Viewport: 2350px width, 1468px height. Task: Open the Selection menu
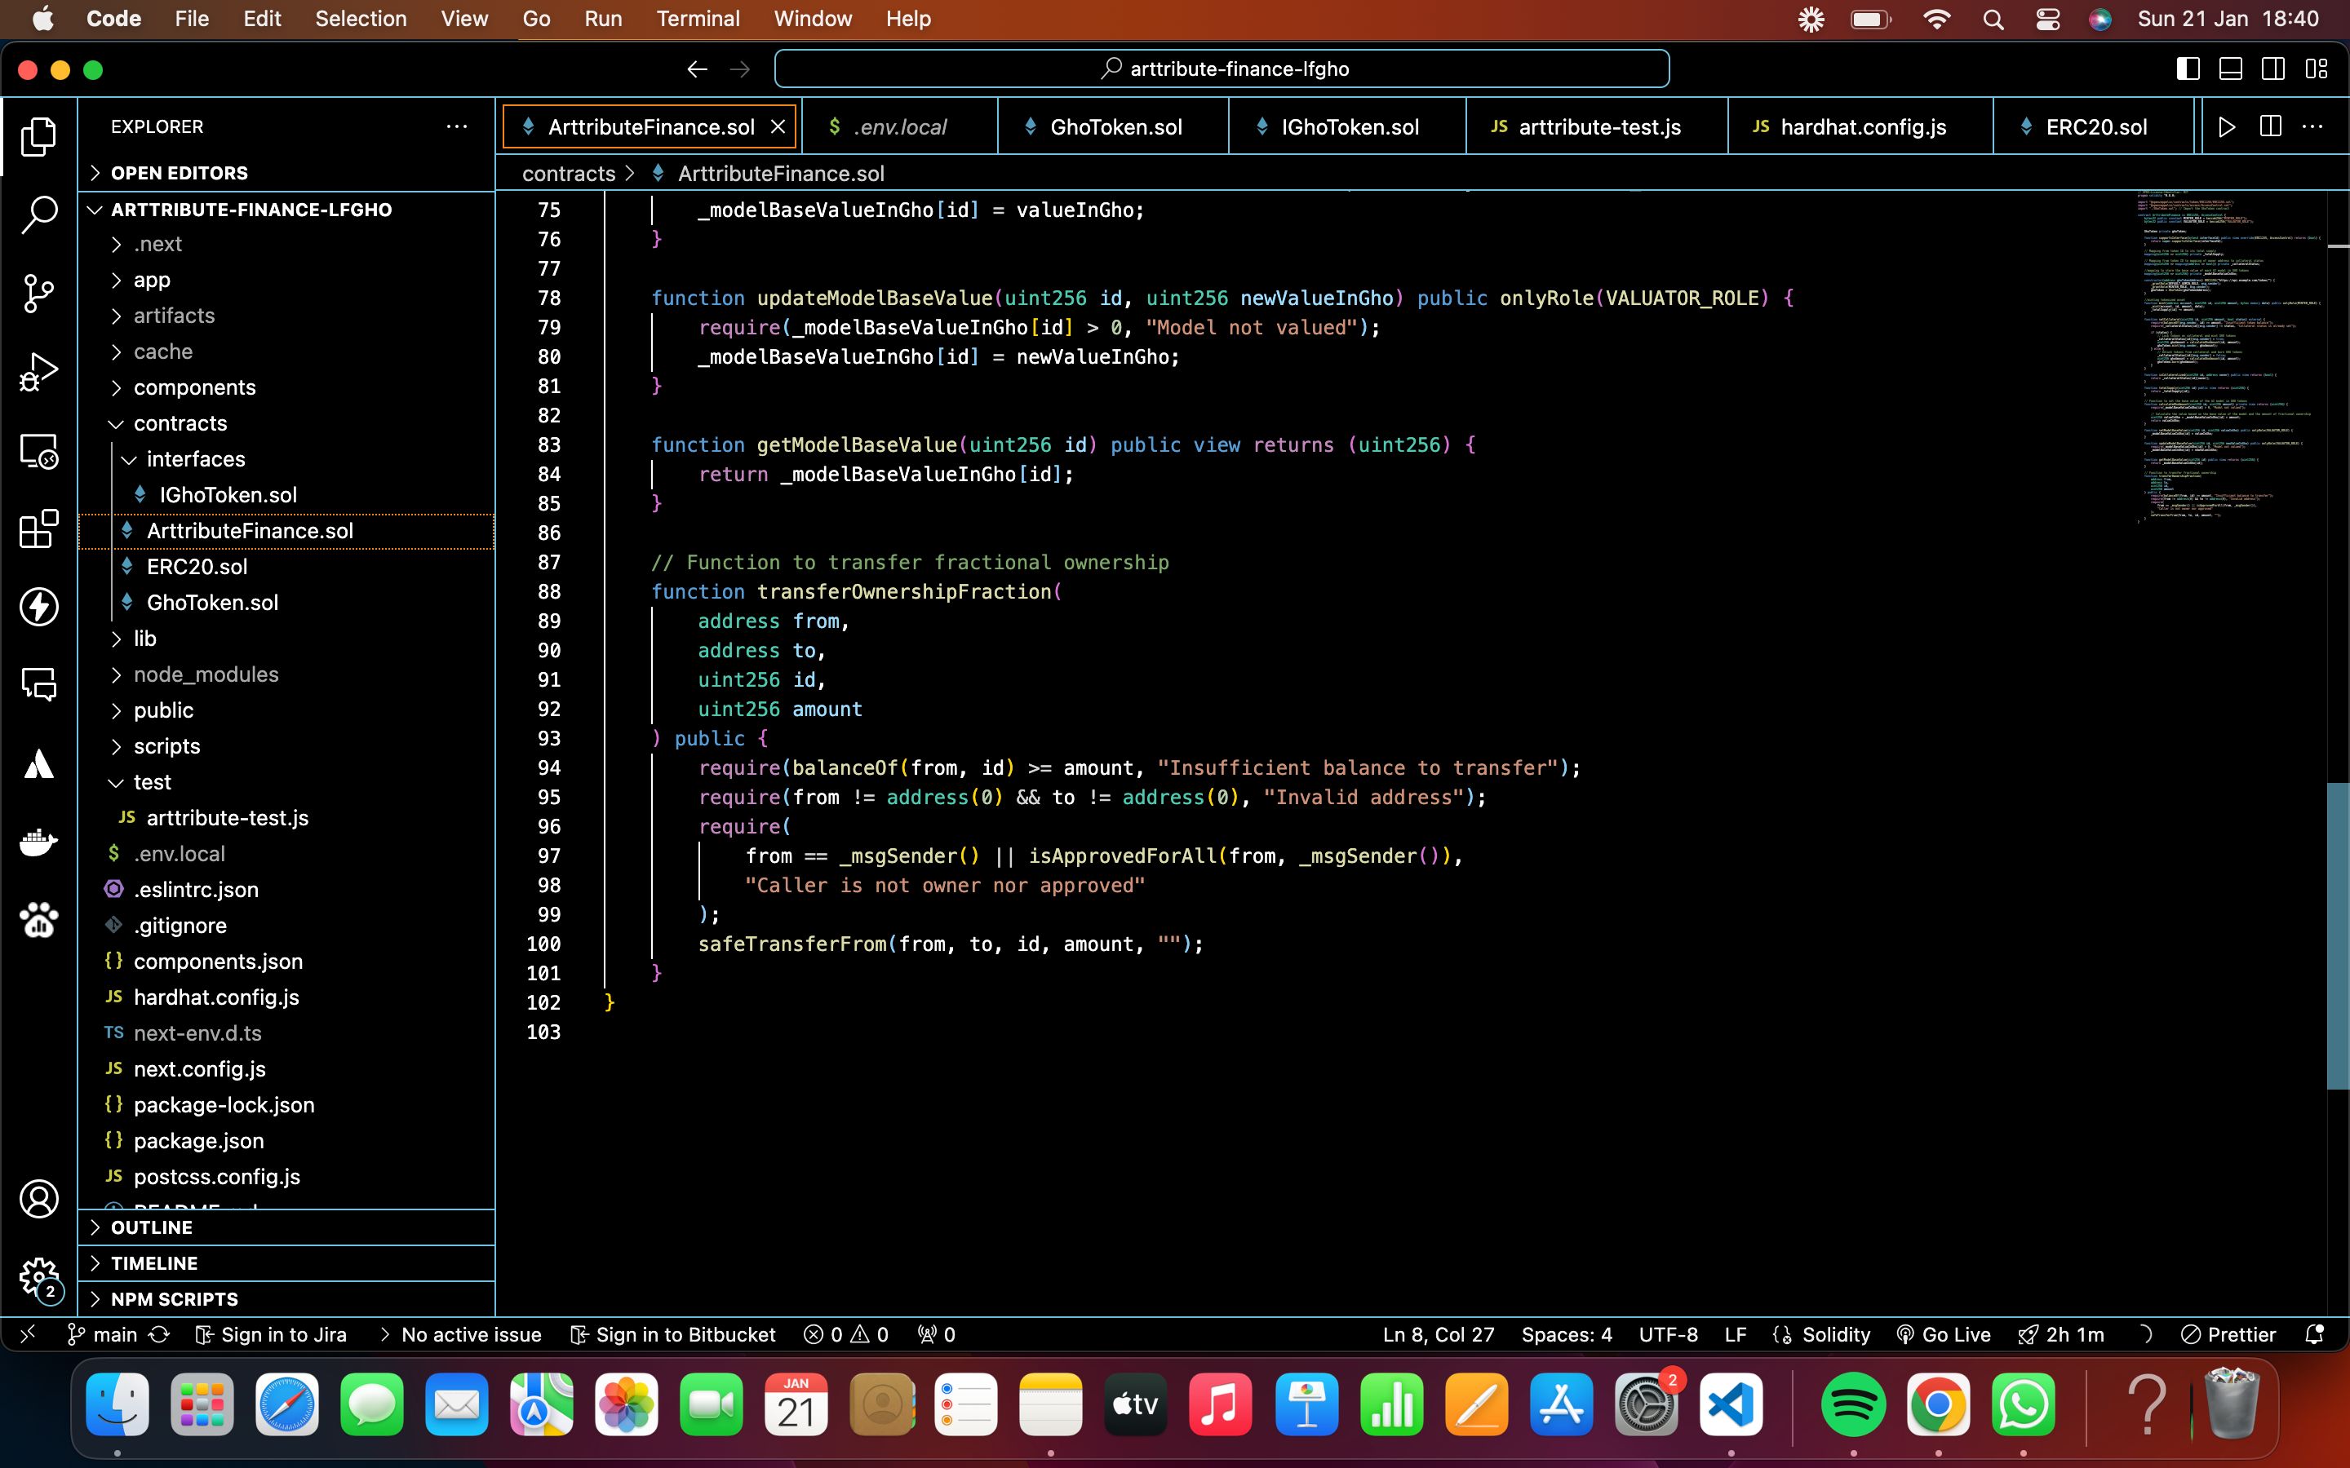click(361, 20)
